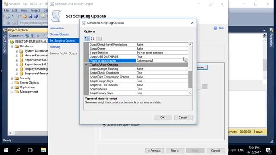Viewport: 276px width, 155px height.
Task: Expand the Security folder node
Action: (12, 78)
